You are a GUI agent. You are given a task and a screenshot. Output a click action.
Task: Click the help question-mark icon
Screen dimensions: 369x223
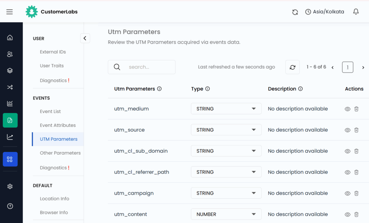coord(10,206)
